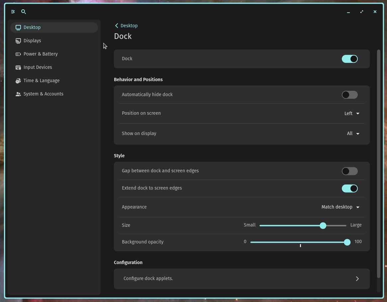Image resolution: width=387 pixels, height=302 pixels.
Task: Select the Displays sidebar icon
Action: pos(18,41)
